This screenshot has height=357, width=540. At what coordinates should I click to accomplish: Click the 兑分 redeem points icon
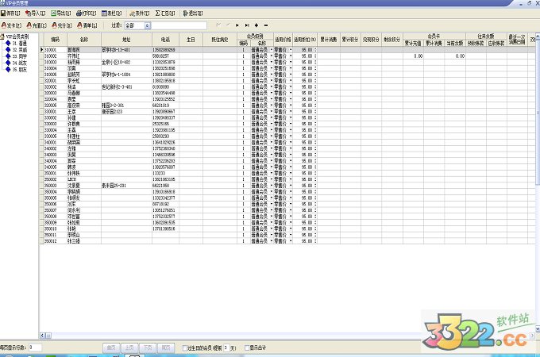(54, 25)
